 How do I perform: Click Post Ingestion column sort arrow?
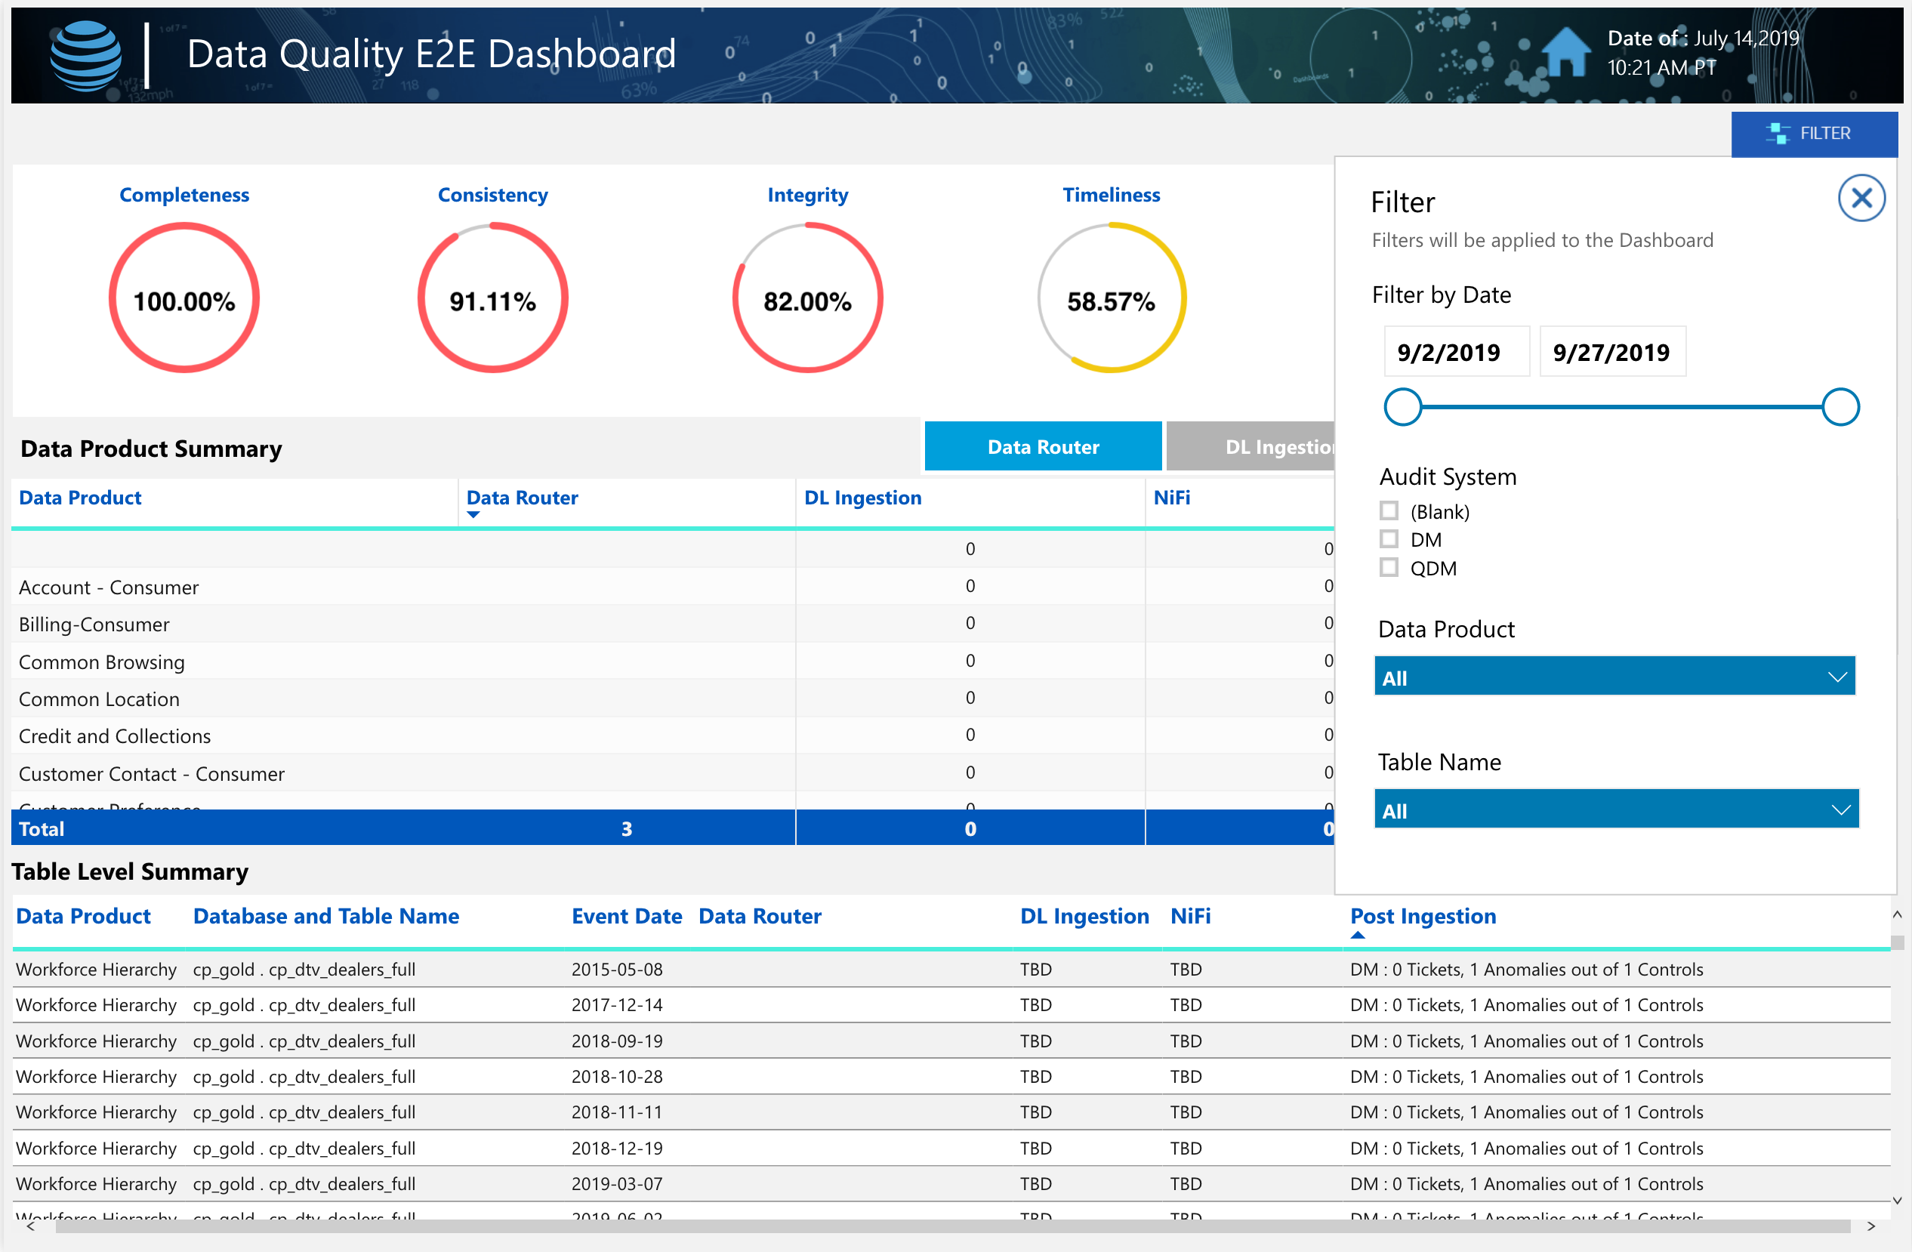coord(1357,936)
